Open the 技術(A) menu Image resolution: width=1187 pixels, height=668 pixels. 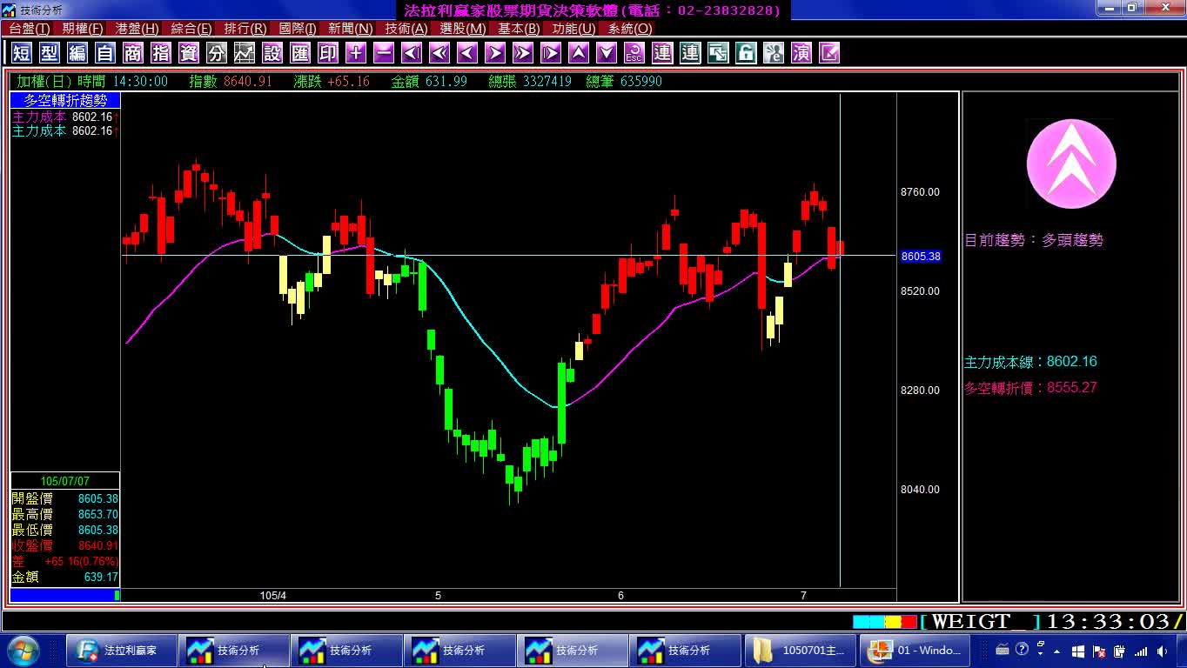pos(406,29)
